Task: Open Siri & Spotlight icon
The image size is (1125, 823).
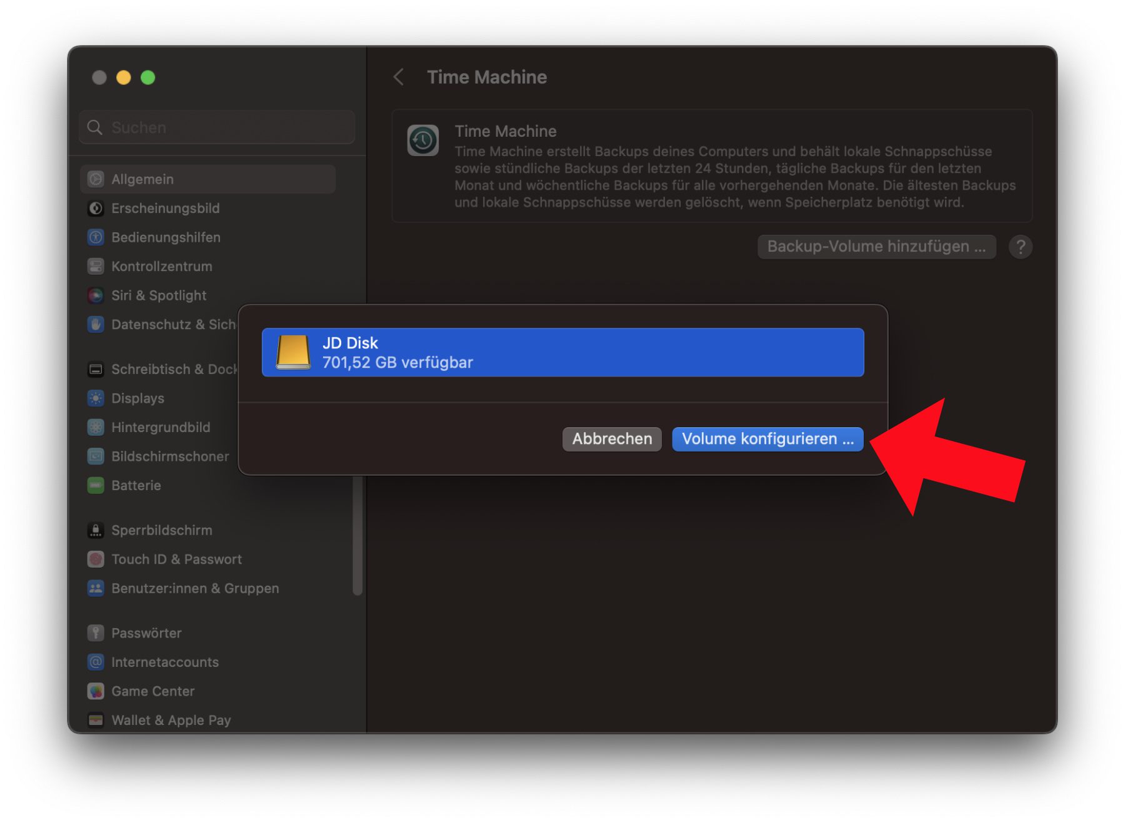Action: 96,295
